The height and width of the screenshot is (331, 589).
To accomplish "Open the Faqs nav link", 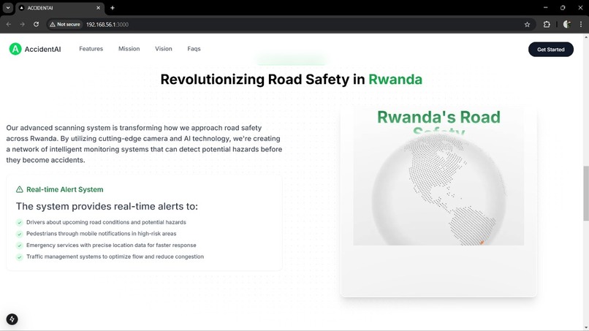I will click(194, 49).
